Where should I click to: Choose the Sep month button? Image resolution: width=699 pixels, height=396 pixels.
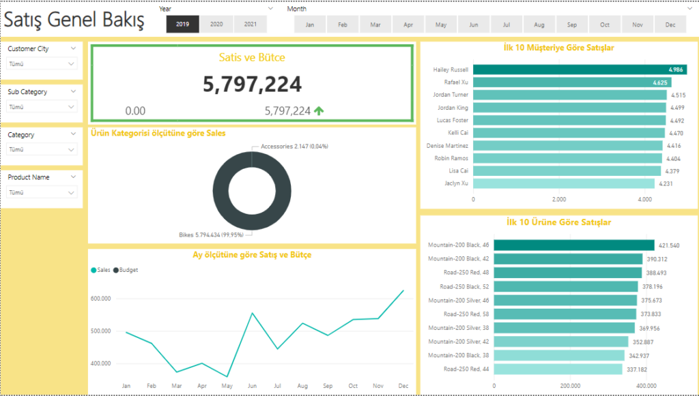pyautogui.click(x=572, y=25)
